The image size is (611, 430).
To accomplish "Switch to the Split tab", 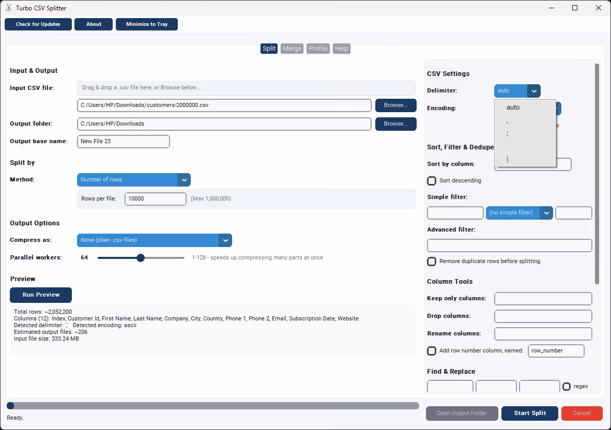I will coord(269,49).
